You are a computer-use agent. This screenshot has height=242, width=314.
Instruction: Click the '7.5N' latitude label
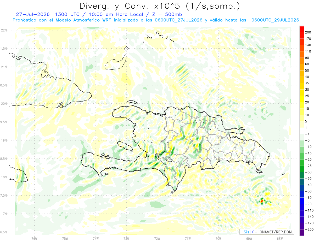[x=4, y=196]
